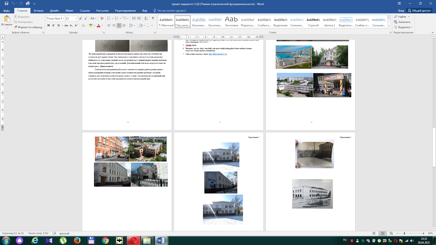Open borders dropdown
Image resolution: width=436 pixels, height=245 pixels.
click(x=152, y=25)
